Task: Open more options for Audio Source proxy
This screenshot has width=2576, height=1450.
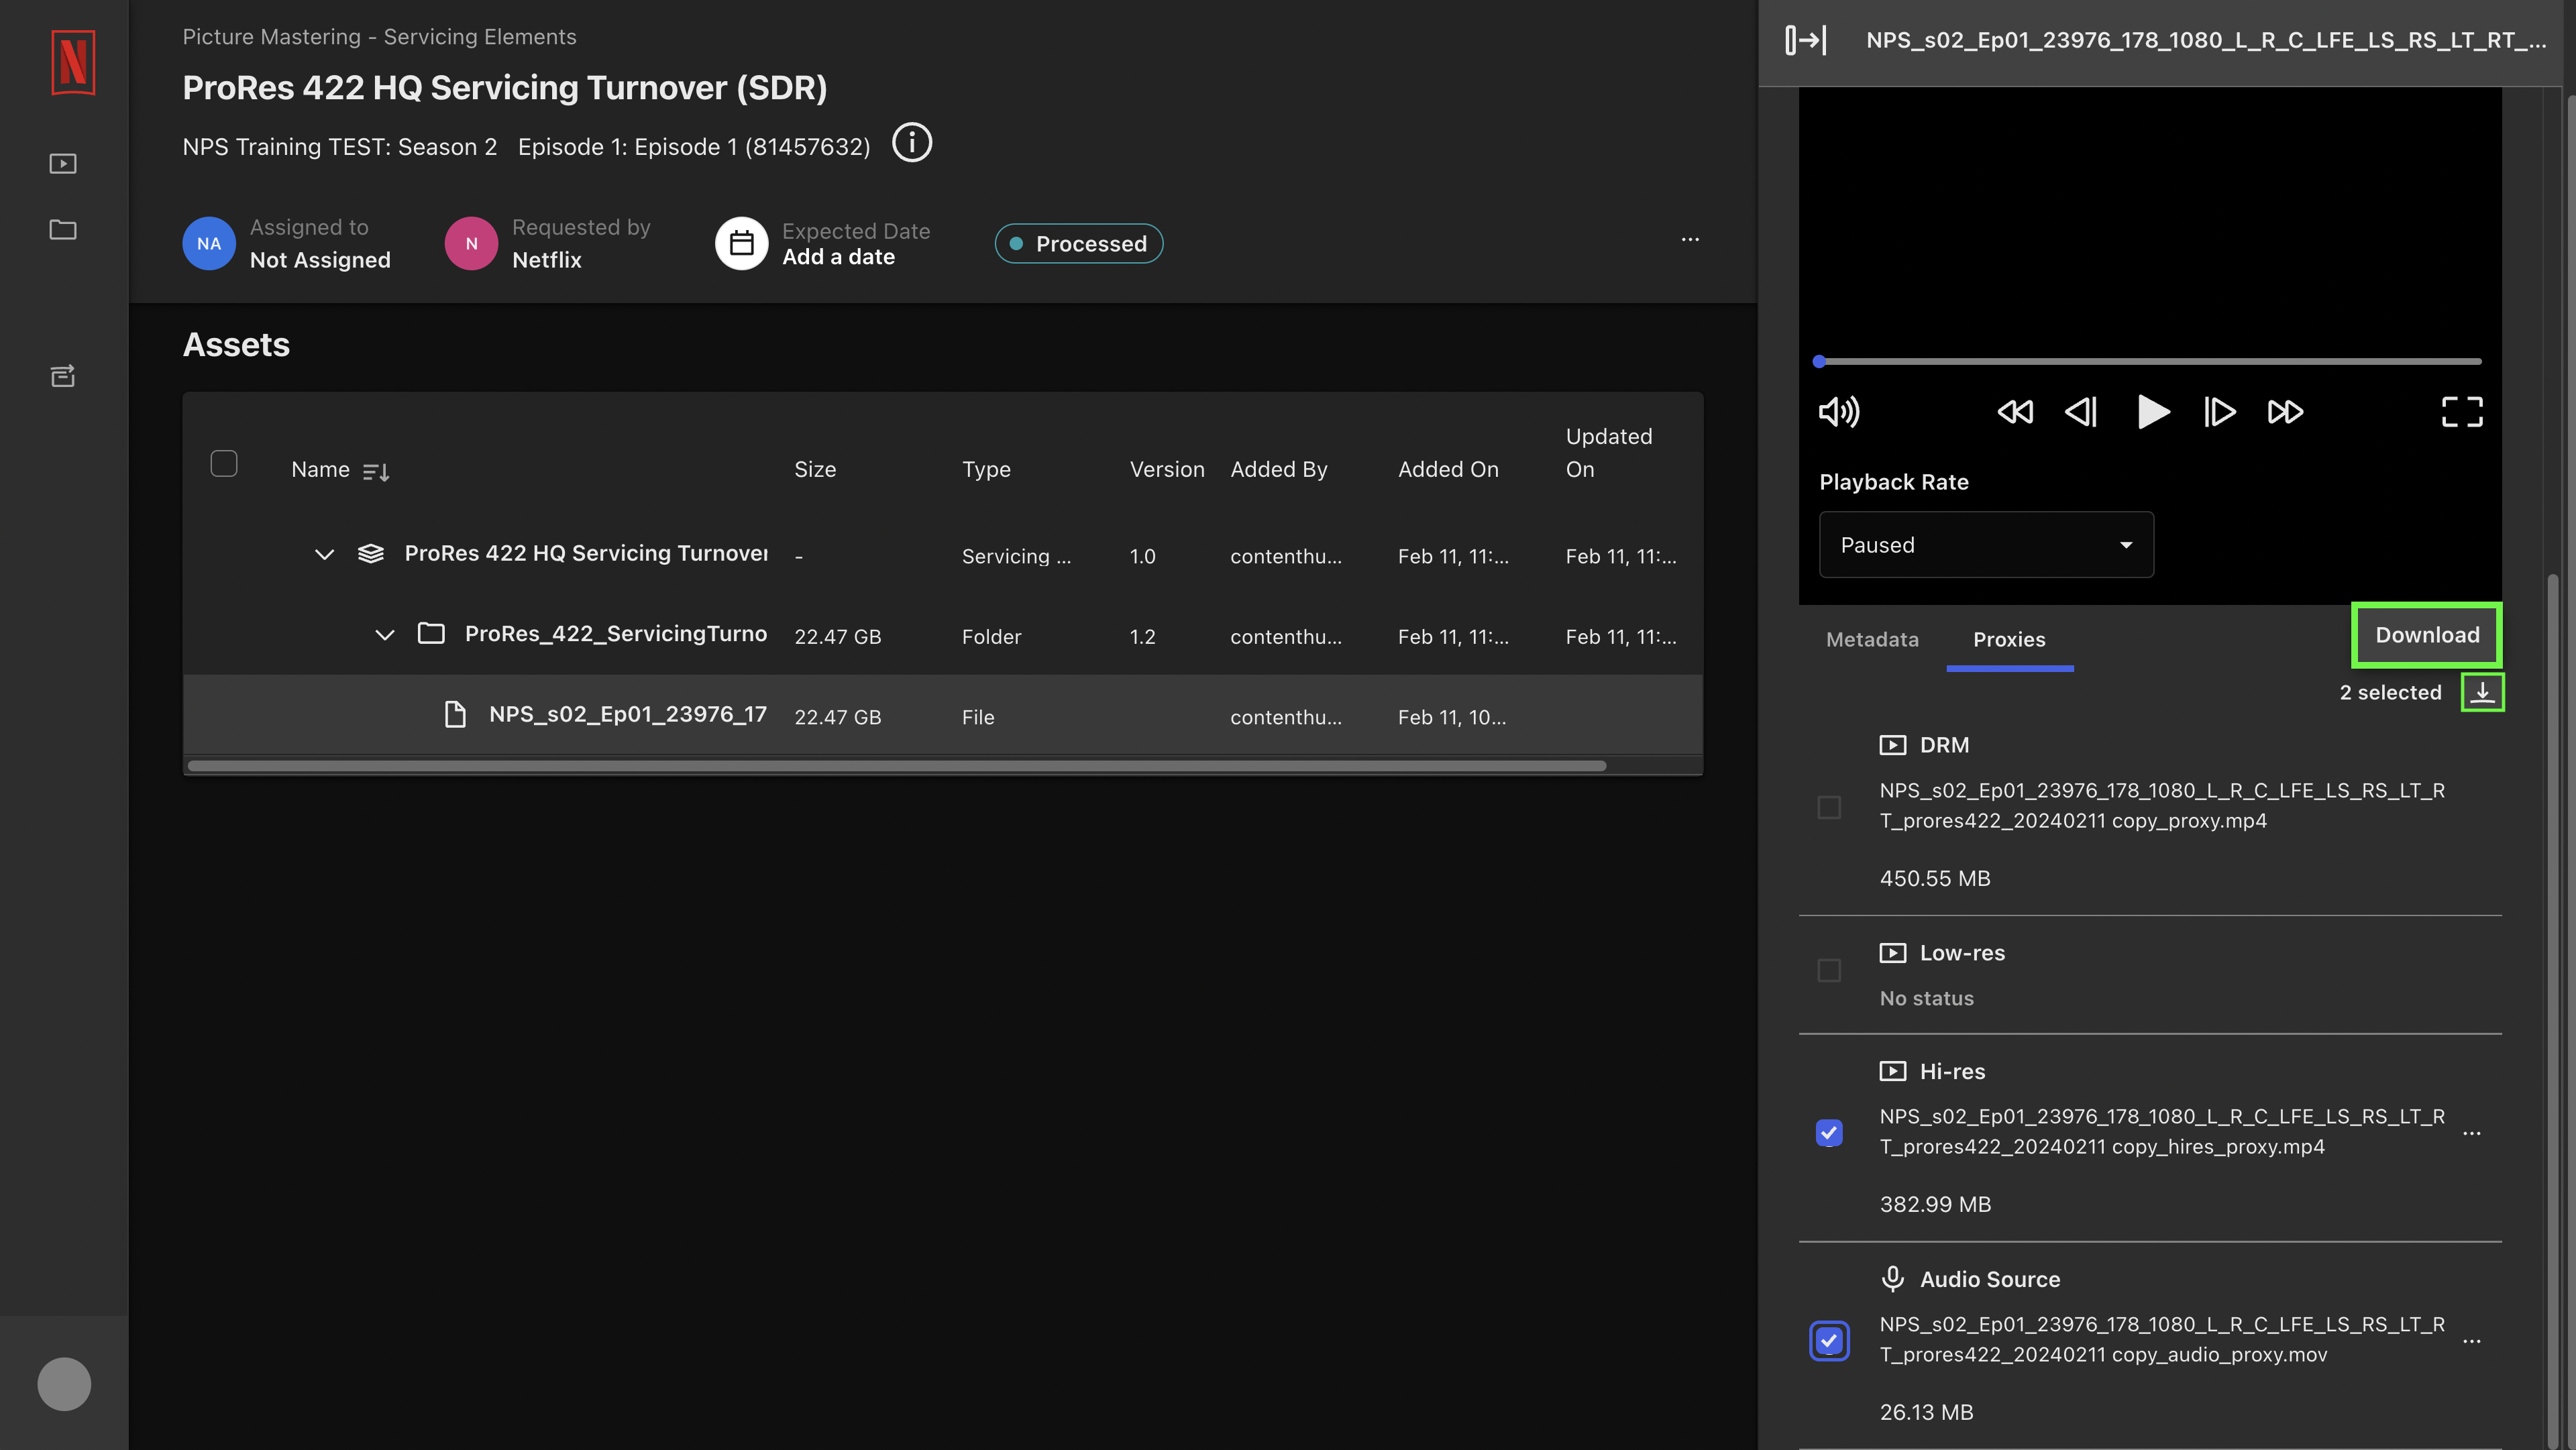Action: pyautogui.click(x=2472, y=1341)
